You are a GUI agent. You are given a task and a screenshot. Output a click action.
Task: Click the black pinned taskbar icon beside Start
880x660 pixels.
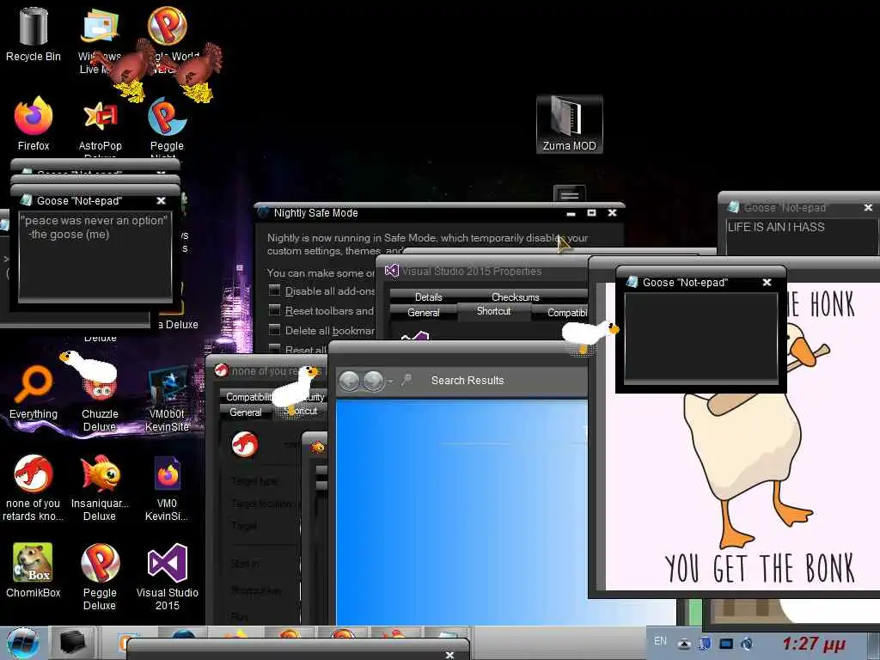click(x=72, y=643)
